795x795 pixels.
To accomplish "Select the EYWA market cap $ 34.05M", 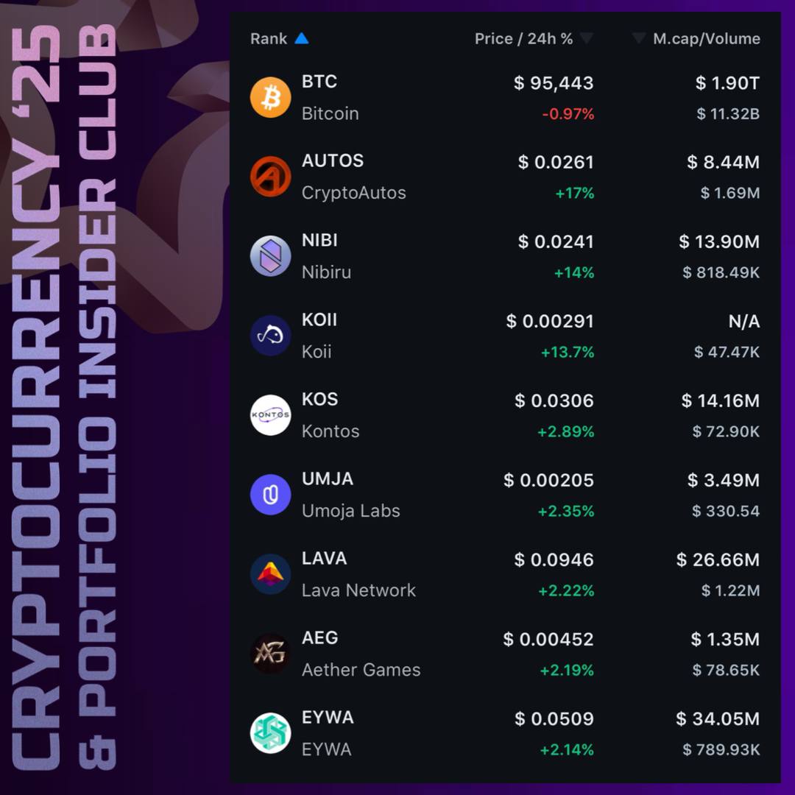I will 718,719.
